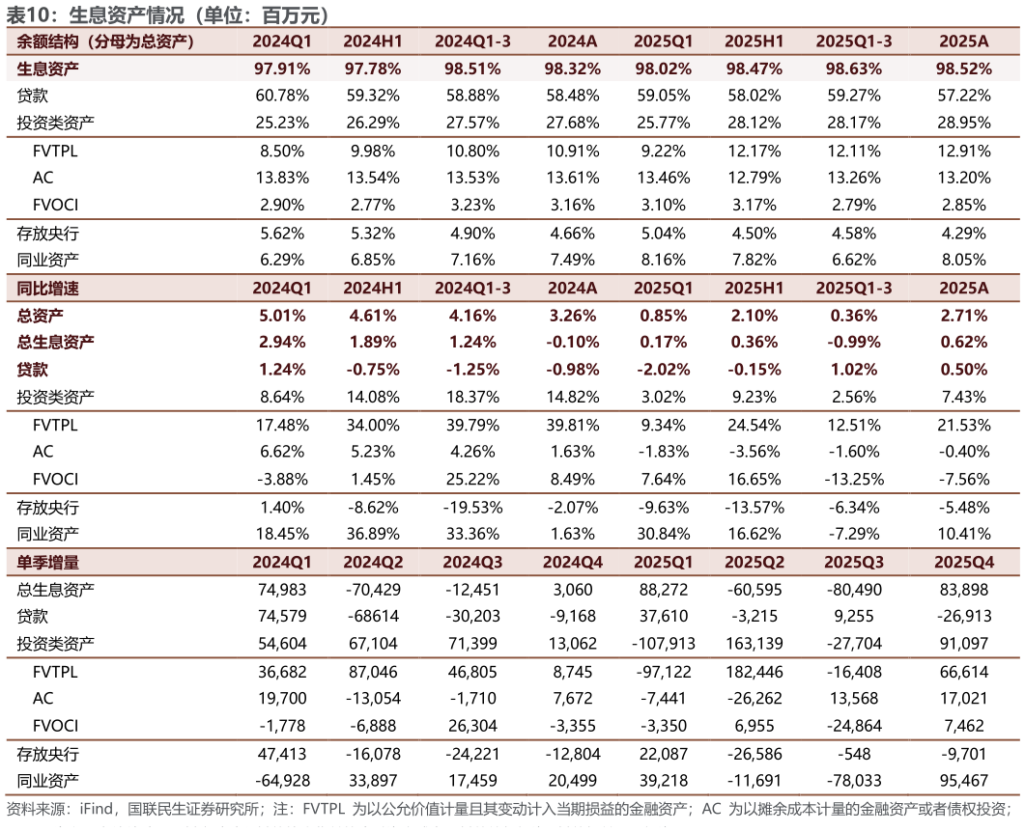Select the 2025Q4 column header
The image size is (1025, 832).
pos(963,562)
